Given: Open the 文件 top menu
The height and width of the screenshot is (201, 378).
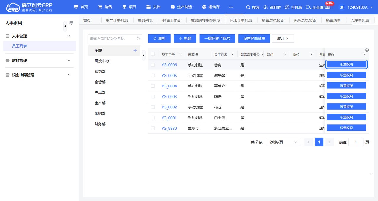Looking at the screenshot, I should pos(154,7).
